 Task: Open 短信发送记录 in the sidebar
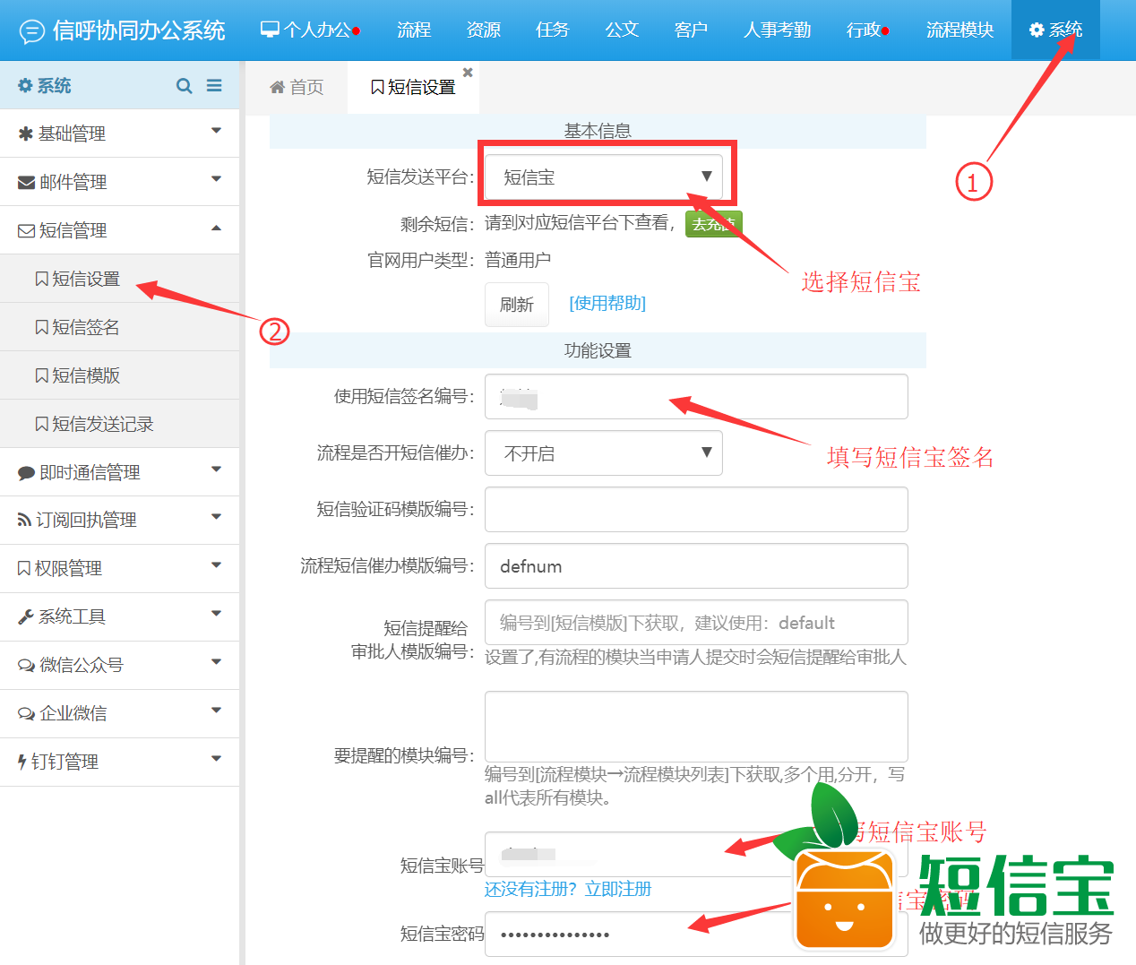(94, 424)
